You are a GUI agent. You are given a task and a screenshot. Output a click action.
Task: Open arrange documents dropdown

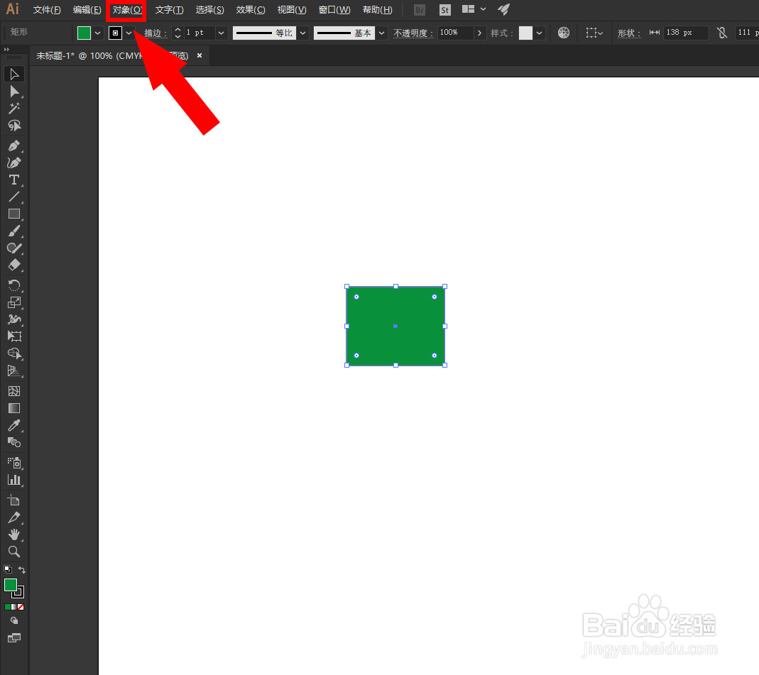(x=474, y=9)
